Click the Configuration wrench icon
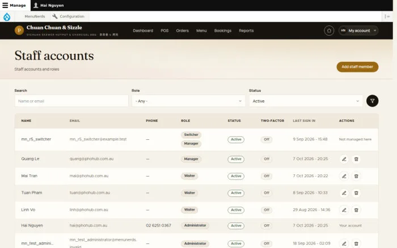 coord(54,16)
